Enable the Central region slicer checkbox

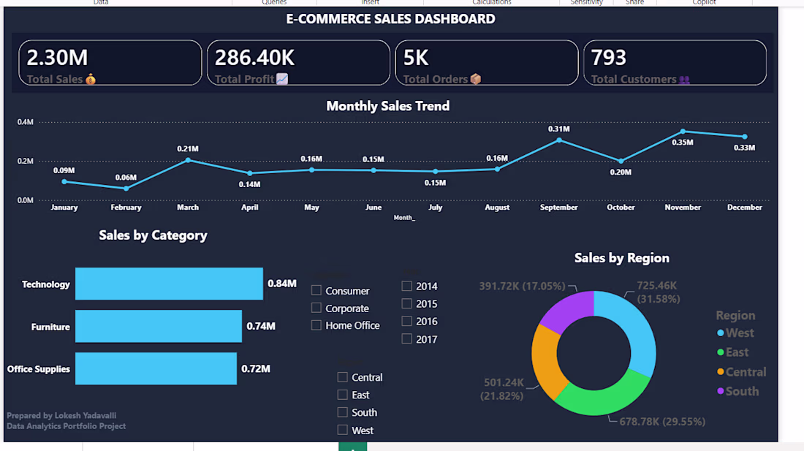click(343, 377)
